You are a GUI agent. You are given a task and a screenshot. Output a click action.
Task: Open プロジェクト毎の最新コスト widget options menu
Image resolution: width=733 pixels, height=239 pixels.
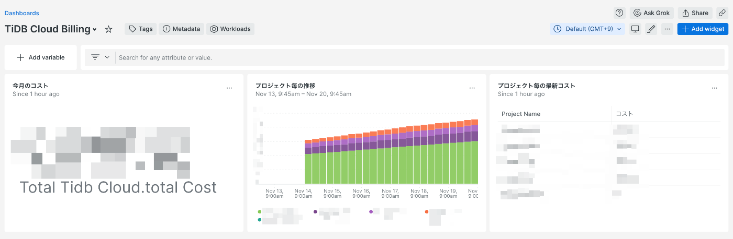click(715, 88)
